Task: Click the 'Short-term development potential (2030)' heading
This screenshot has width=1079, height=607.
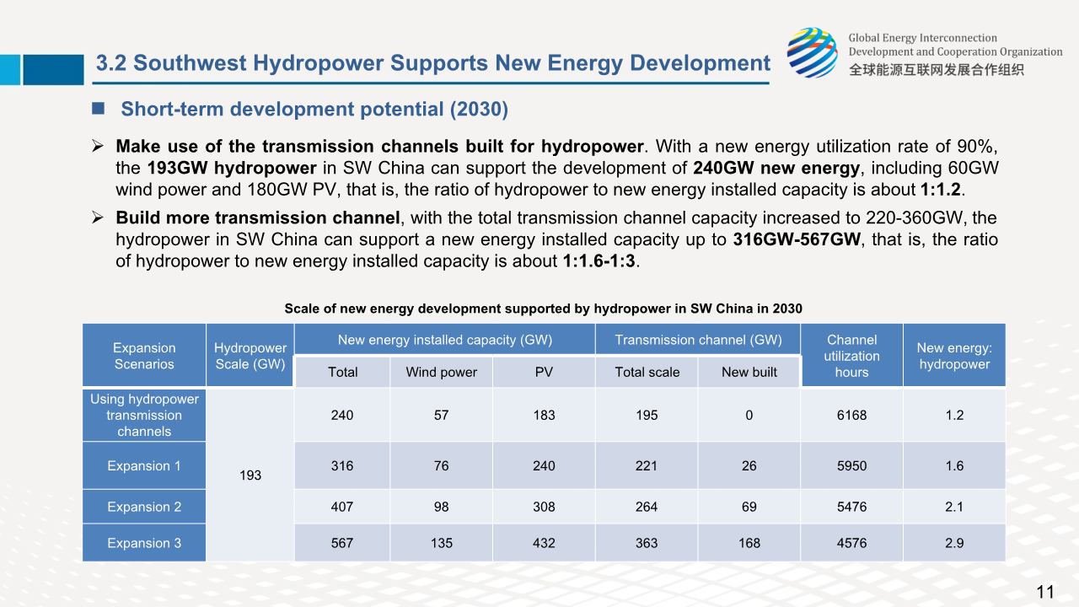Action: 314,110
